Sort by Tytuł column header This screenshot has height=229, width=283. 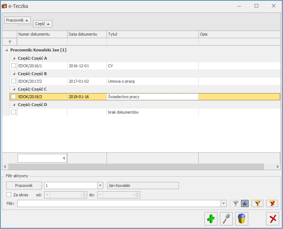[152, 34]
